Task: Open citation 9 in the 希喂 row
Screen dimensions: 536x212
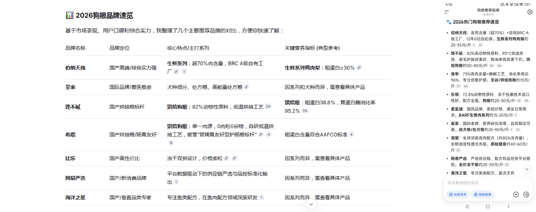Action: (x=171, y=143)
